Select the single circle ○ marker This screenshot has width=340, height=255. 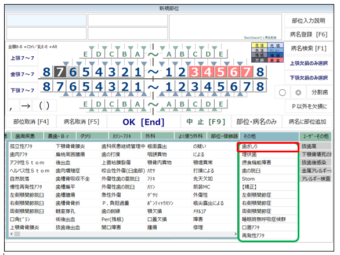click(283, 93)
